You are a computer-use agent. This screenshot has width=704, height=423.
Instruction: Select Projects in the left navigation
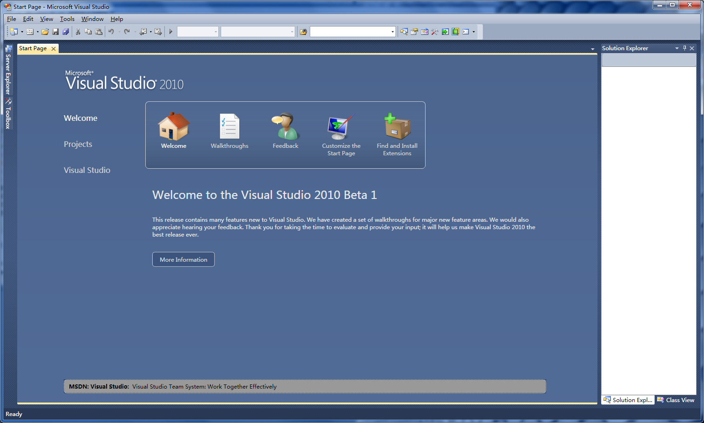pyautogui.click(x=78, y=144)
